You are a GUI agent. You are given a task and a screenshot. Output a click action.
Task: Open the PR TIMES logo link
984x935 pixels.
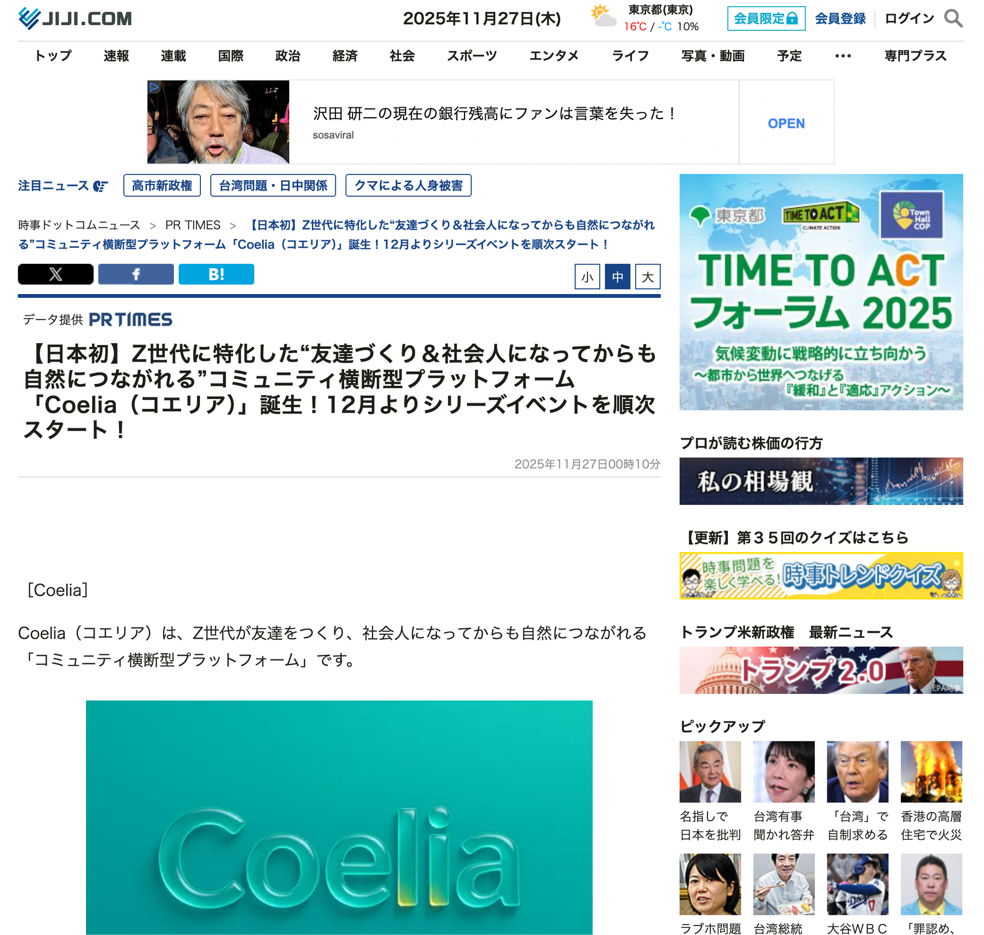click(x=130, y=320)
